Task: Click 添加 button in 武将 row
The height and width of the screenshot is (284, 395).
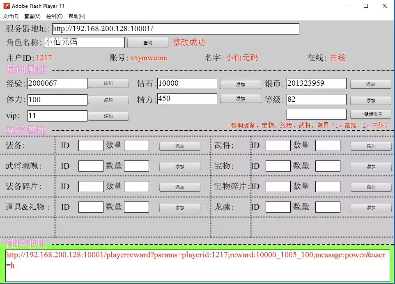Action: click(x=371, y=146)
